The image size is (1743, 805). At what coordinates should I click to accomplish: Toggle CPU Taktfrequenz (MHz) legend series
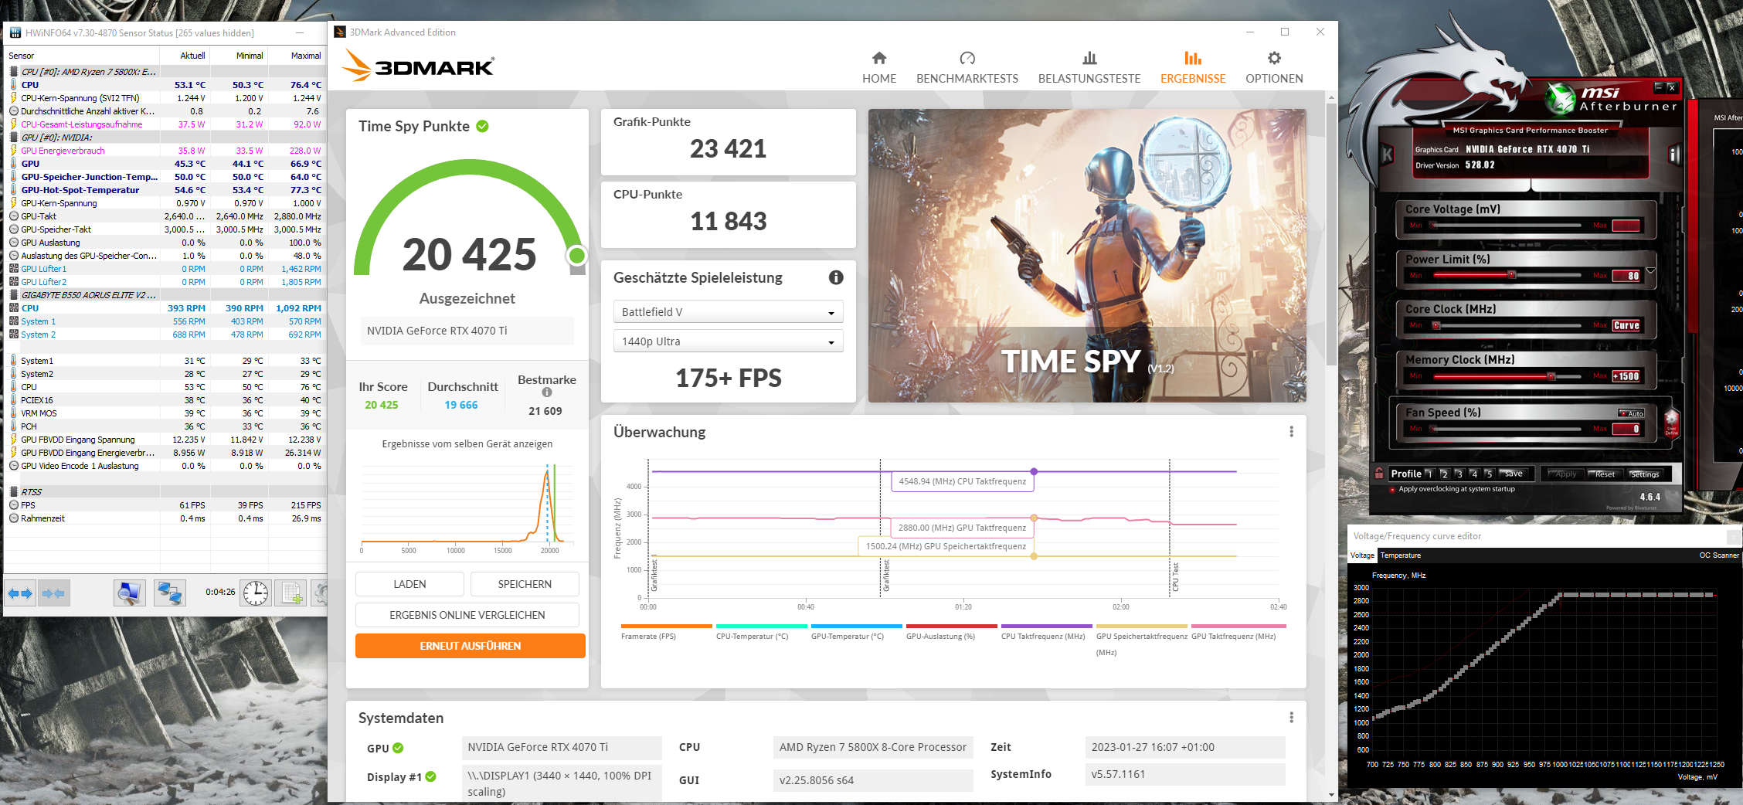(1046, 632)
